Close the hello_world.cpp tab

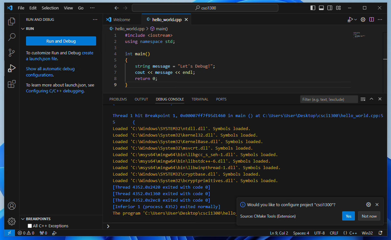tap(186, 20)
